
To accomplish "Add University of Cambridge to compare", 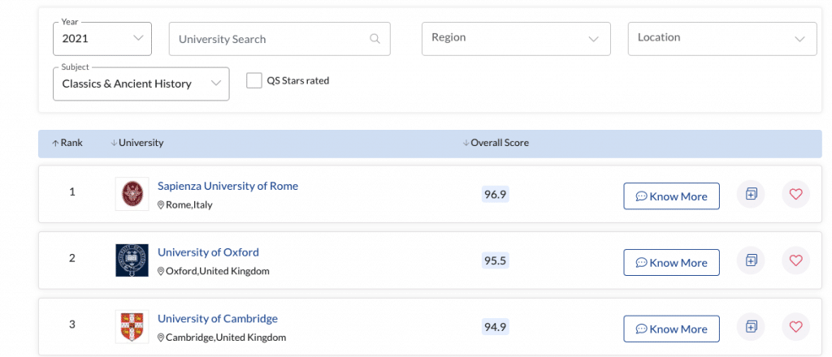I will pyautogui.click(x=751, y=326).
